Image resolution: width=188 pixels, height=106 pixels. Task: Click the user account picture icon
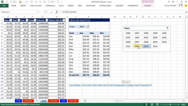(x=181, y=6)
